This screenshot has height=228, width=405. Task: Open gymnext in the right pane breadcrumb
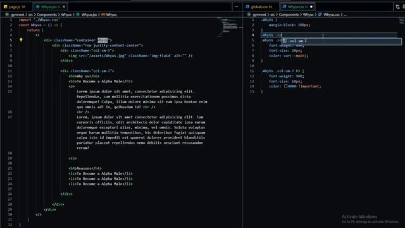259,15
